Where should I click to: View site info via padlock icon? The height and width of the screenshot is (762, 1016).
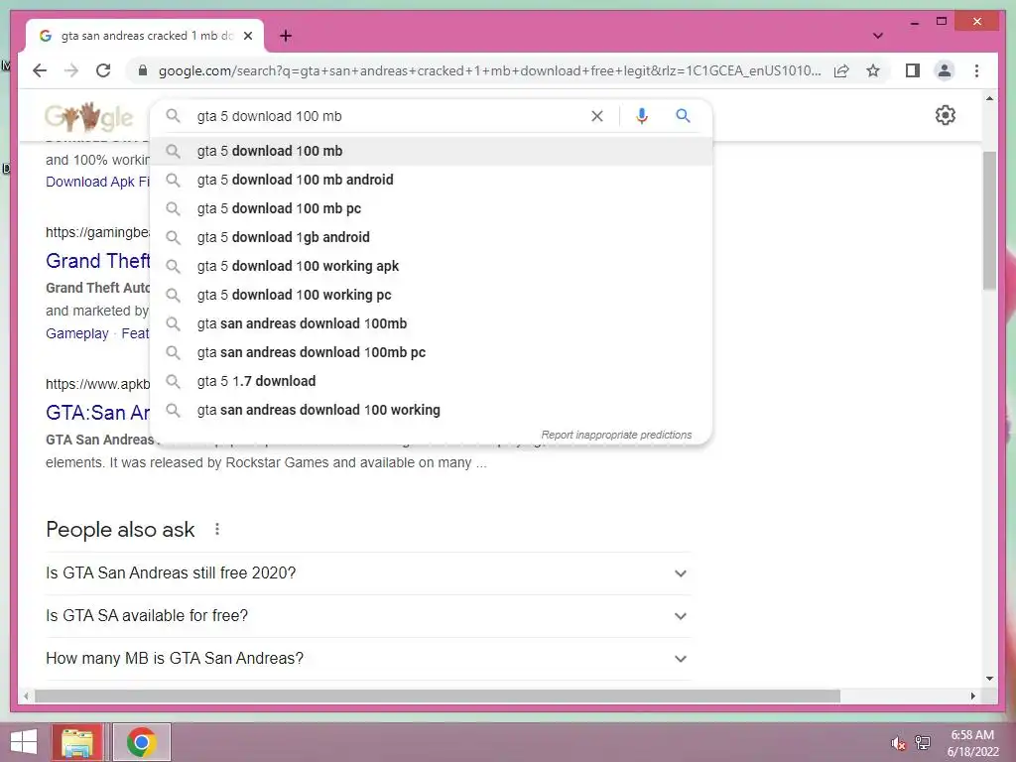(x=143, y=70)
